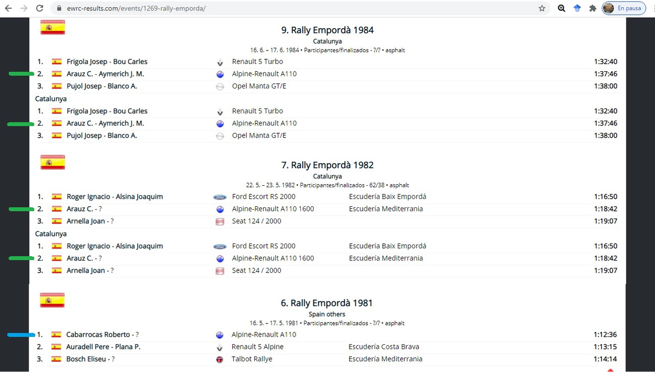Click the small flag beside Auradell Pere
Viewport: 655px width, 372px height.
point(56,347)
